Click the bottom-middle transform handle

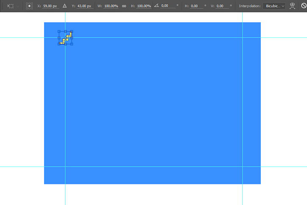point(65,44)
